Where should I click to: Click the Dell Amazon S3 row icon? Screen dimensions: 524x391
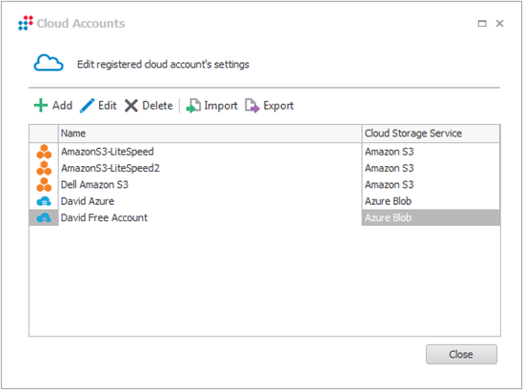44,185
